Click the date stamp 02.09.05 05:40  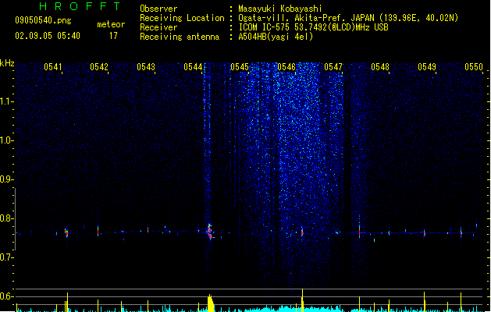coord(48,36)
